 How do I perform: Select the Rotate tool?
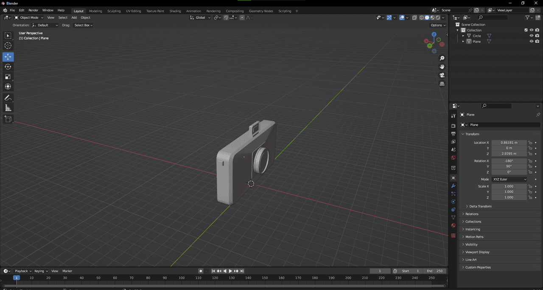(x=8, y=66)
